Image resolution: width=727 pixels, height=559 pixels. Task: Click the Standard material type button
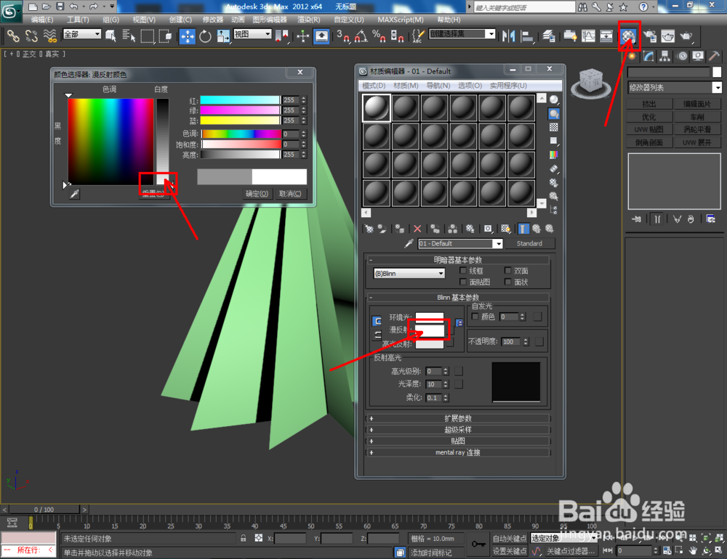coord(529,244)
